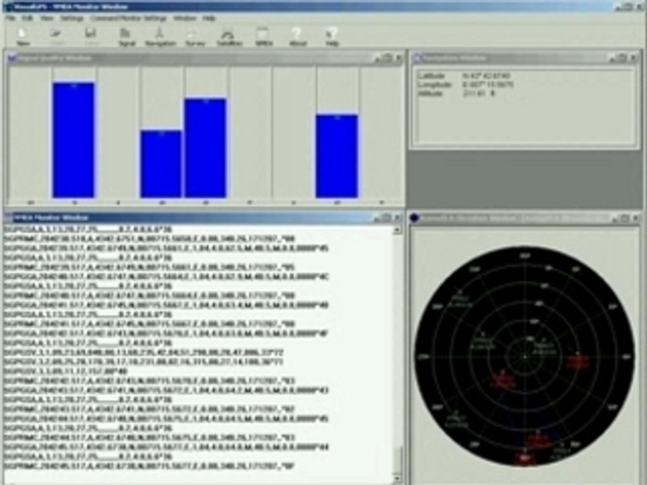This screenshot has height=485, width=647.
Task: Launch the Survey tool icon
Action: pyautogui.click(x=195, y=36)
